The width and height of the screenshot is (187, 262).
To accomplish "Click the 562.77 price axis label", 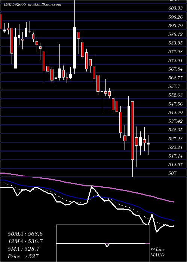I will tap(175, 78).
